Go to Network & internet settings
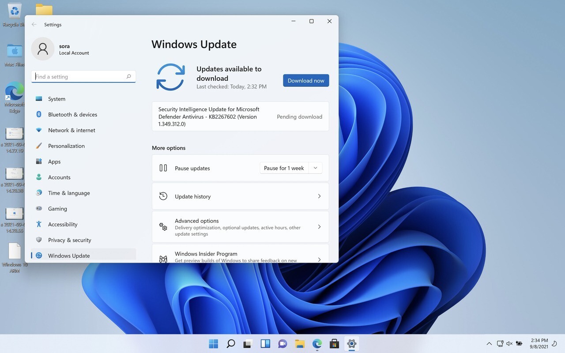Image resolution: width=565 pixels, height=353 pixels. click(83, 130)
